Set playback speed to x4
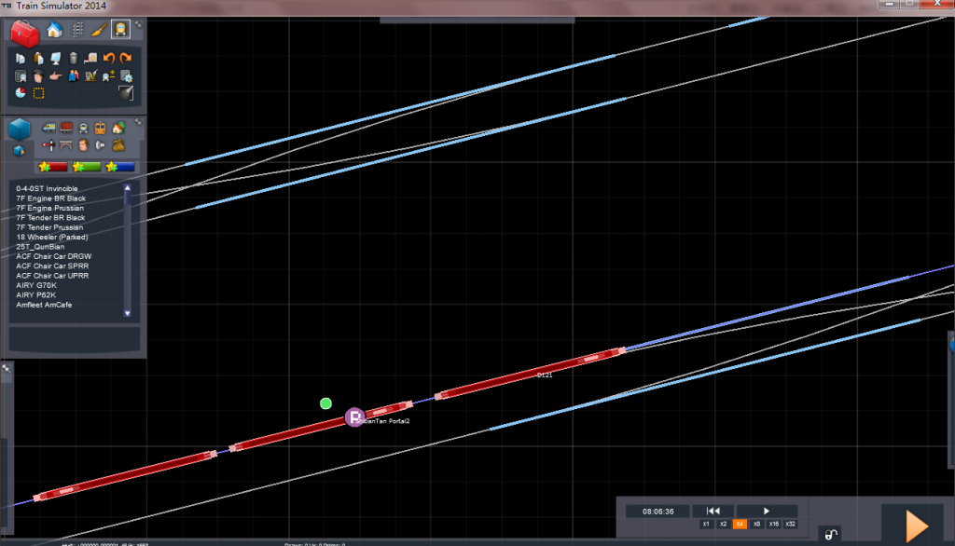This screenshot has width=955, height=546. click(740, 525)
